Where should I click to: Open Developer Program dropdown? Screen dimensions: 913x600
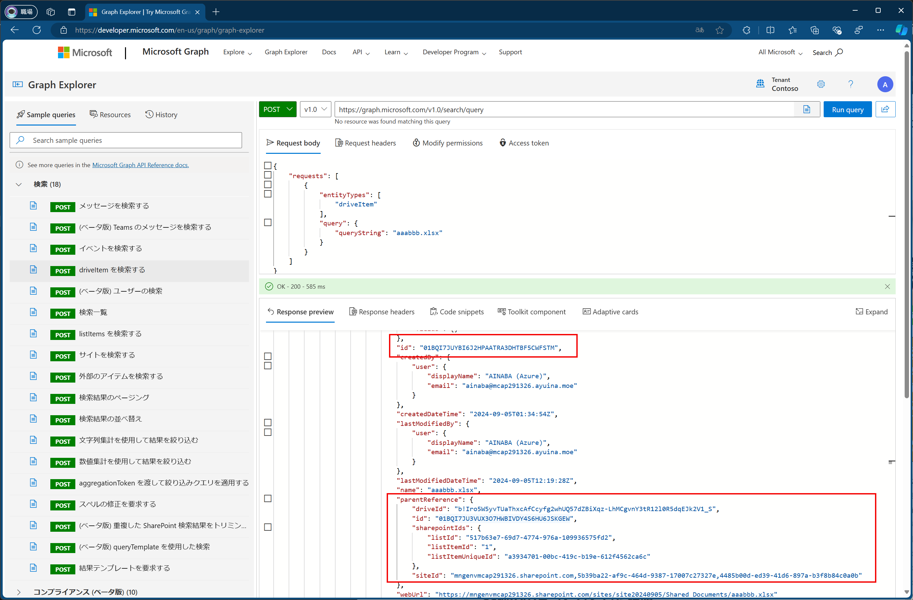[x=455, y=52]
